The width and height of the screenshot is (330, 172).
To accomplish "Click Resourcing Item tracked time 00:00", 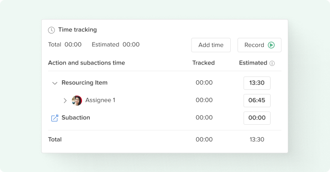I will click(x=204, y=83).
